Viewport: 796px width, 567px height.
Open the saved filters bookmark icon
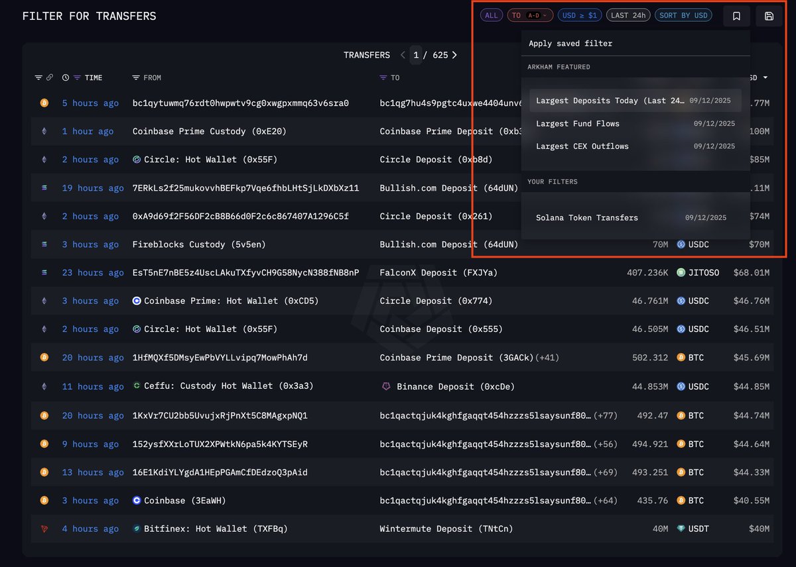point(736,16)
